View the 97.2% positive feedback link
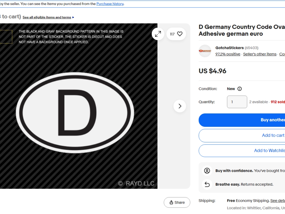This screenshot has height=214, width=285. pos(228,54)
